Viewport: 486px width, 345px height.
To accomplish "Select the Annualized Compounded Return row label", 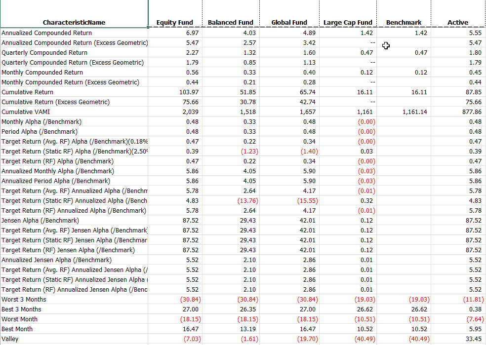I will coord(46,33).
